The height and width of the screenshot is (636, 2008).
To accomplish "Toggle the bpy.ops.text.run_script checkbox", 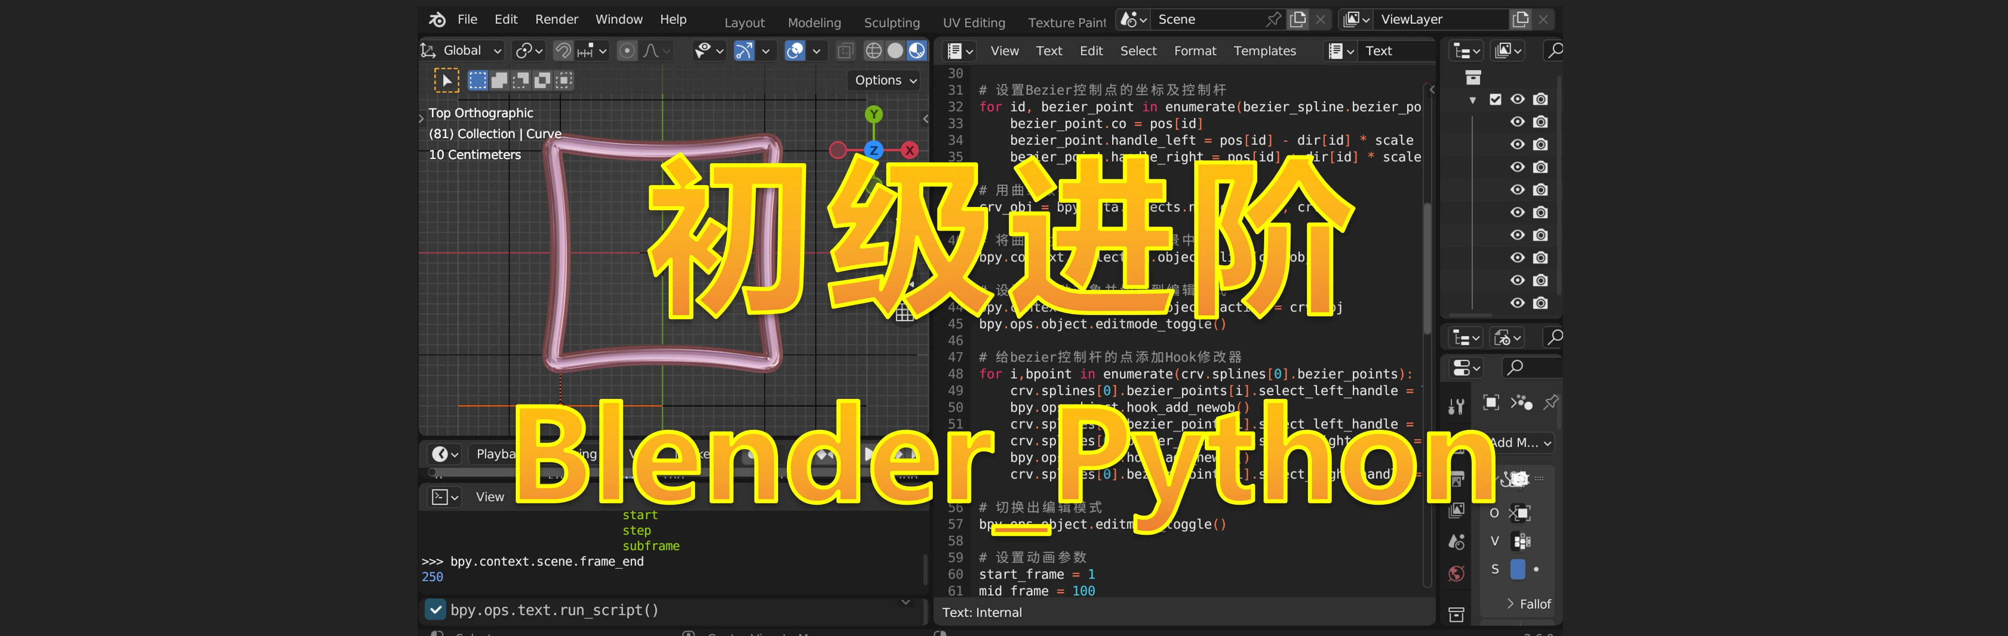I will [x=436, y=610].
